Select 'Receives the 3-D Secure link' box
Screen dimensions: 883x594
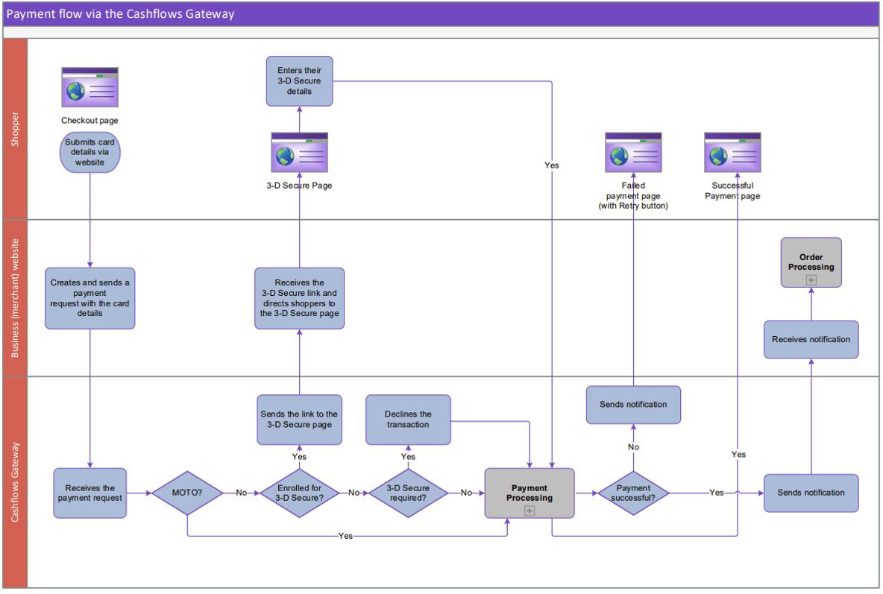(300, 298)
